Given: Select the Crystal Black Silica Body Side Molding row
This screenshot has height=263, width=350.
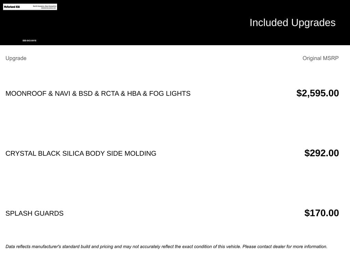Looking at the screenshot, I should pyautogui.click(x=81, y=153).
